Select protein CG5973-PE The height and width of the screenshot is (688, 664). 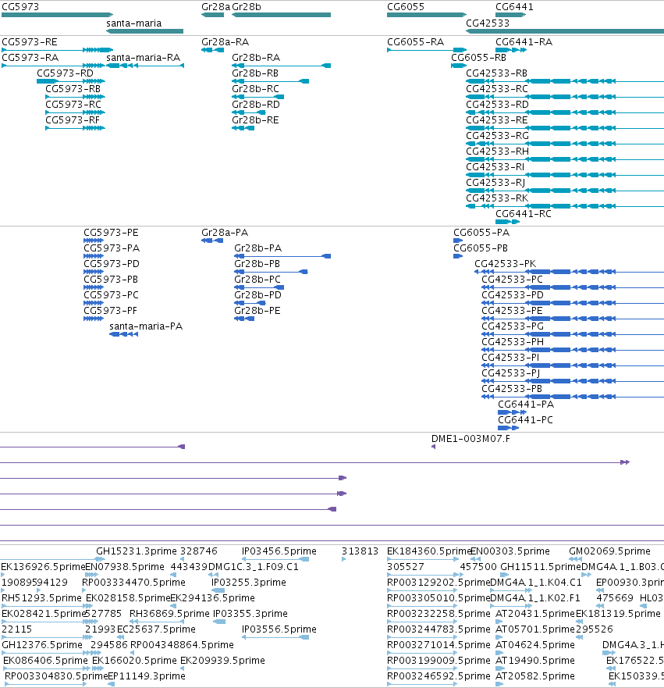tap(94, 241)
